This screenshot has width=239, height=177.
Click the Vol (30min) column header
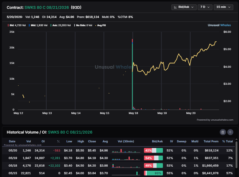point(126,141)
